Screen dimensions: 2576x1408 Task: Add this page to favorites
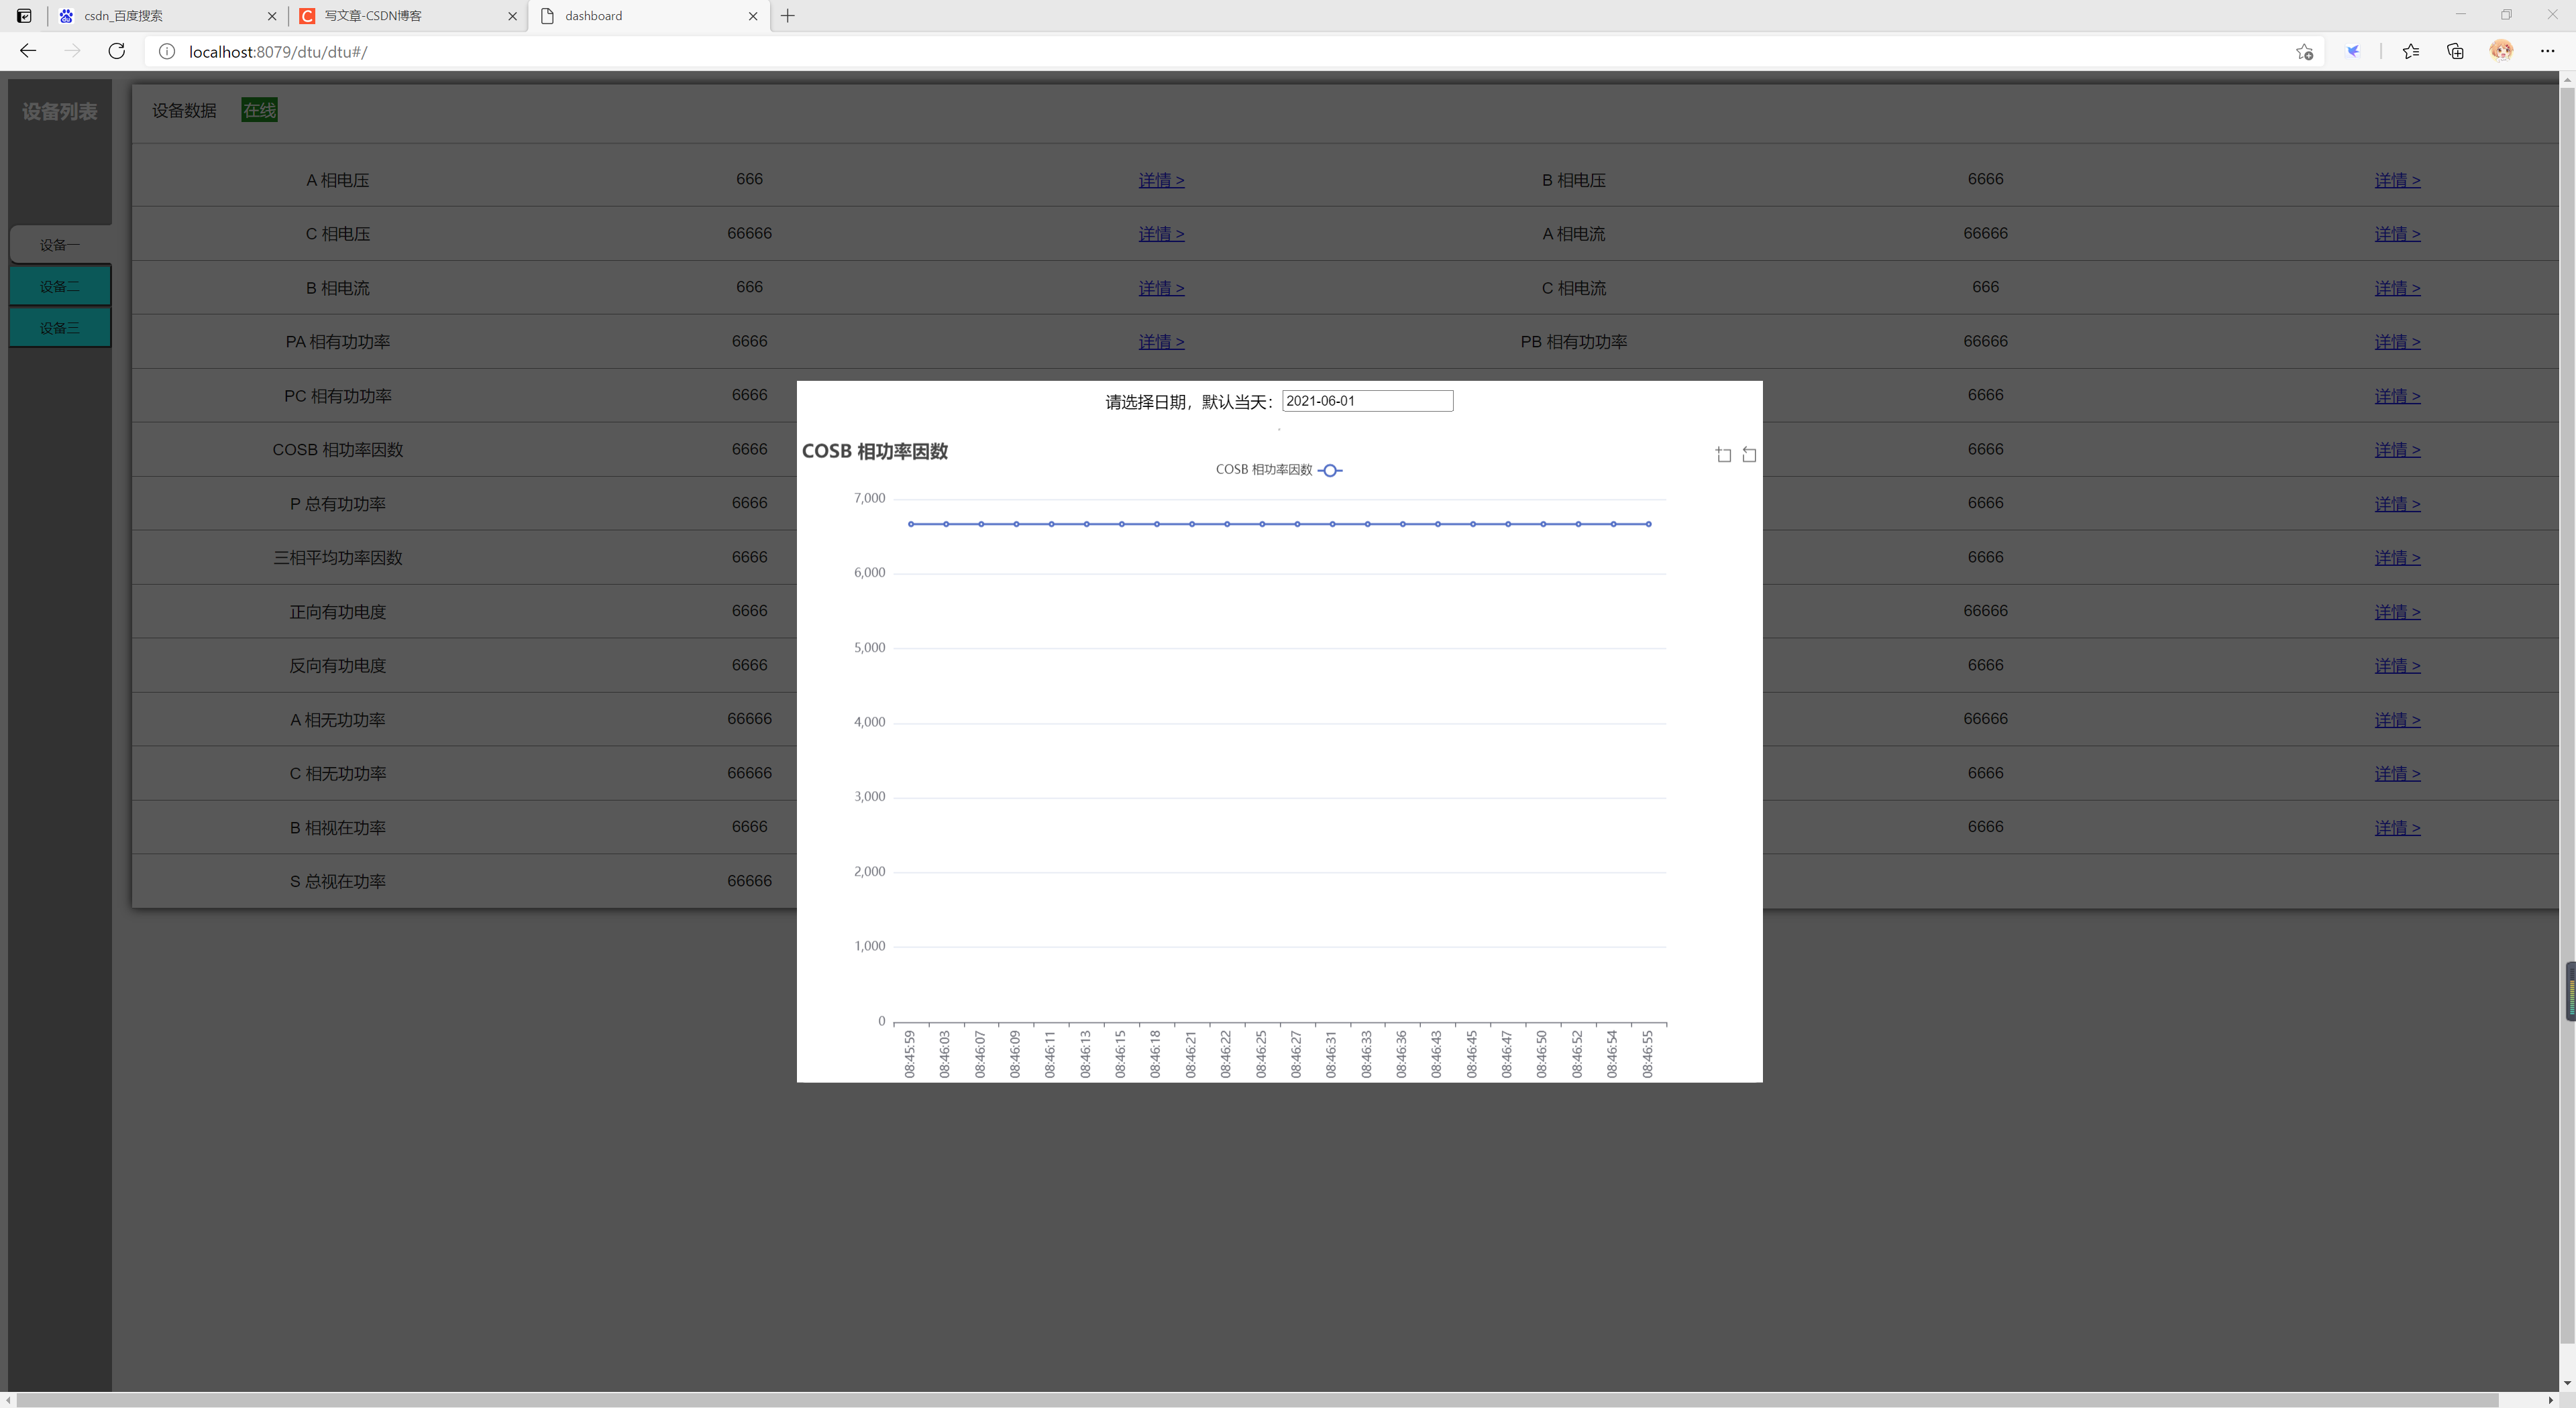click(2304, 52)
